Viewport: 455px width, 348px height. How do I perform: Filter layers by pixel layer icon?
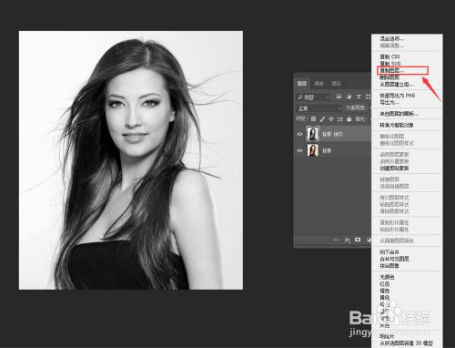point(339,97)
